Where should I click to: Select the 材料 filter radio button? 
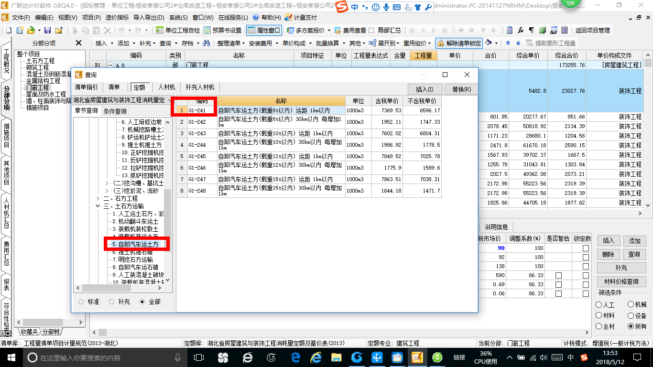pos(599,315)
